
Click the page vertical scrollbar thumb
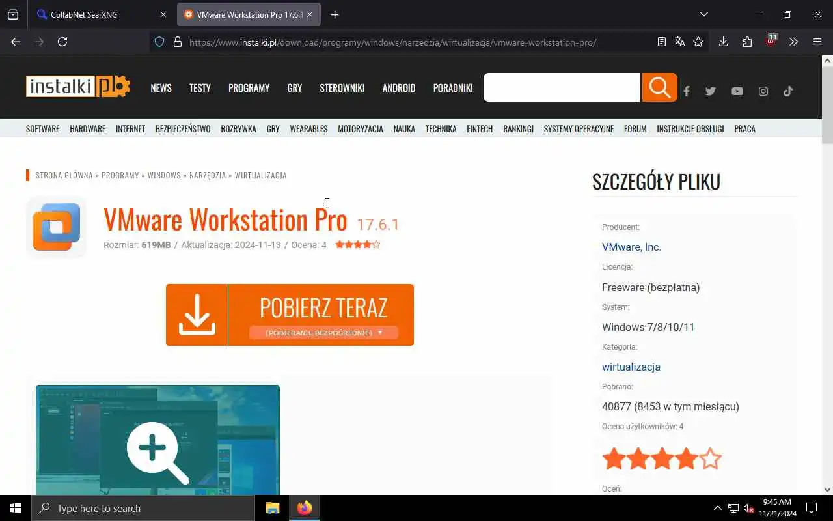[827, 106]
